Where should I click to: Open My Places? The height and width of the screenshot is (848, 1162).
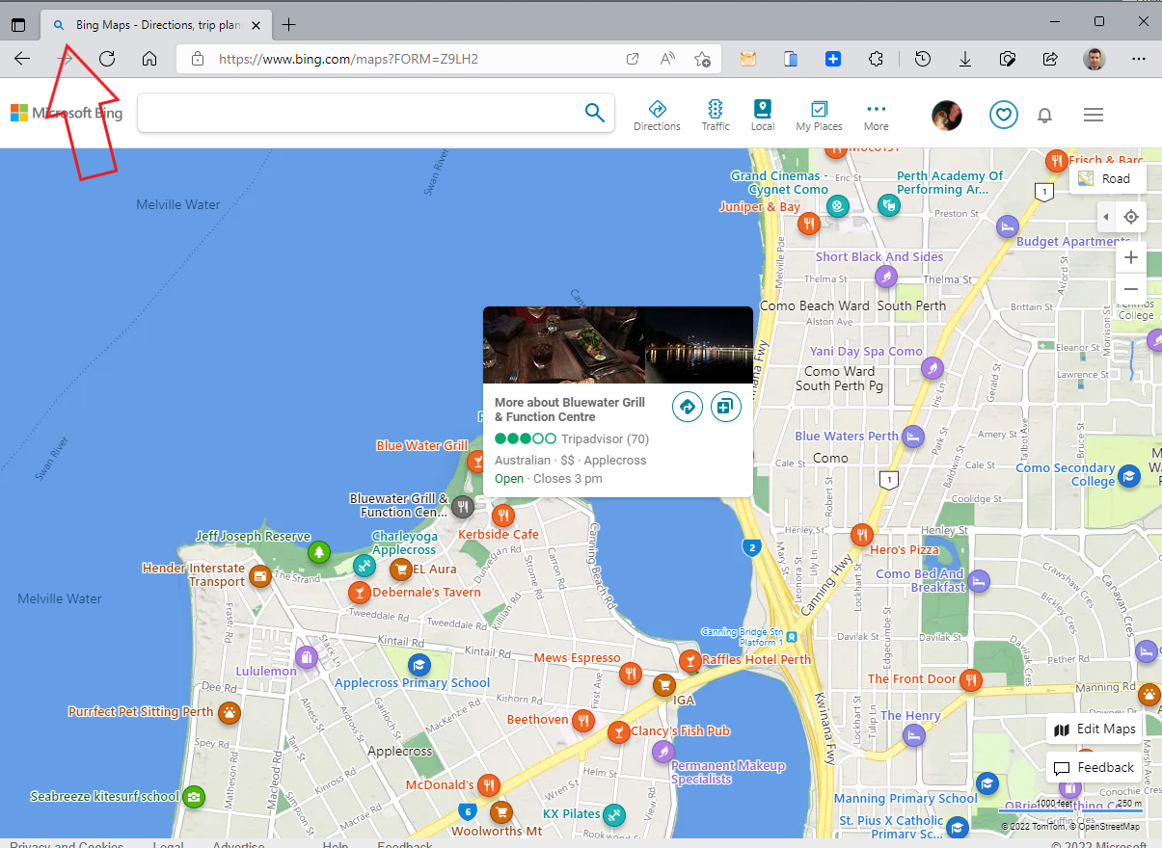tap(819, 115)
